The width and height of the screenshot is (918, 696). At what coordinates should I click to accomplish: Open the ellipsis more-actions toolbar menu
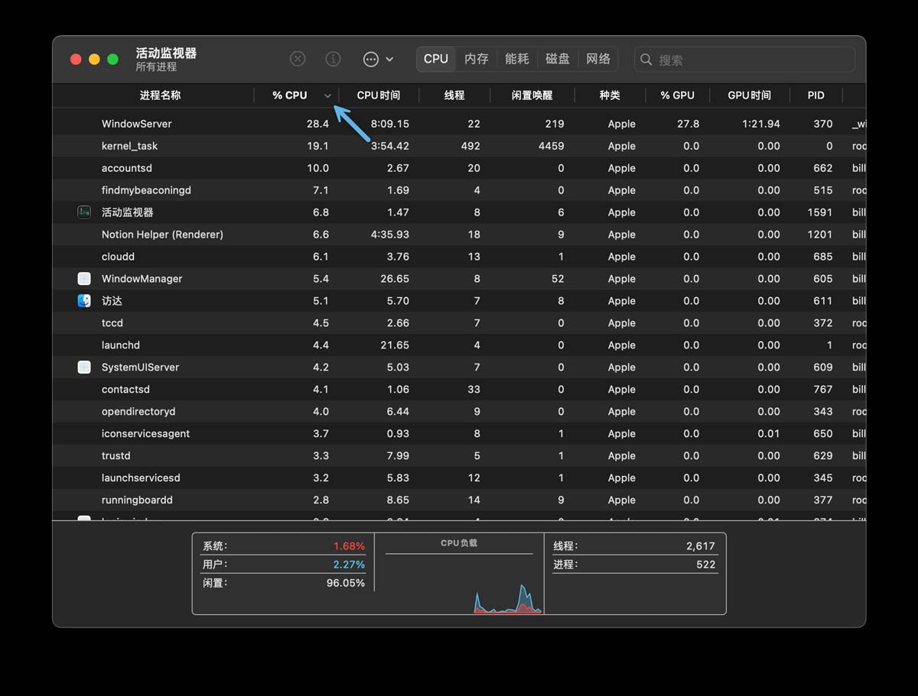(x=378, y=59)
